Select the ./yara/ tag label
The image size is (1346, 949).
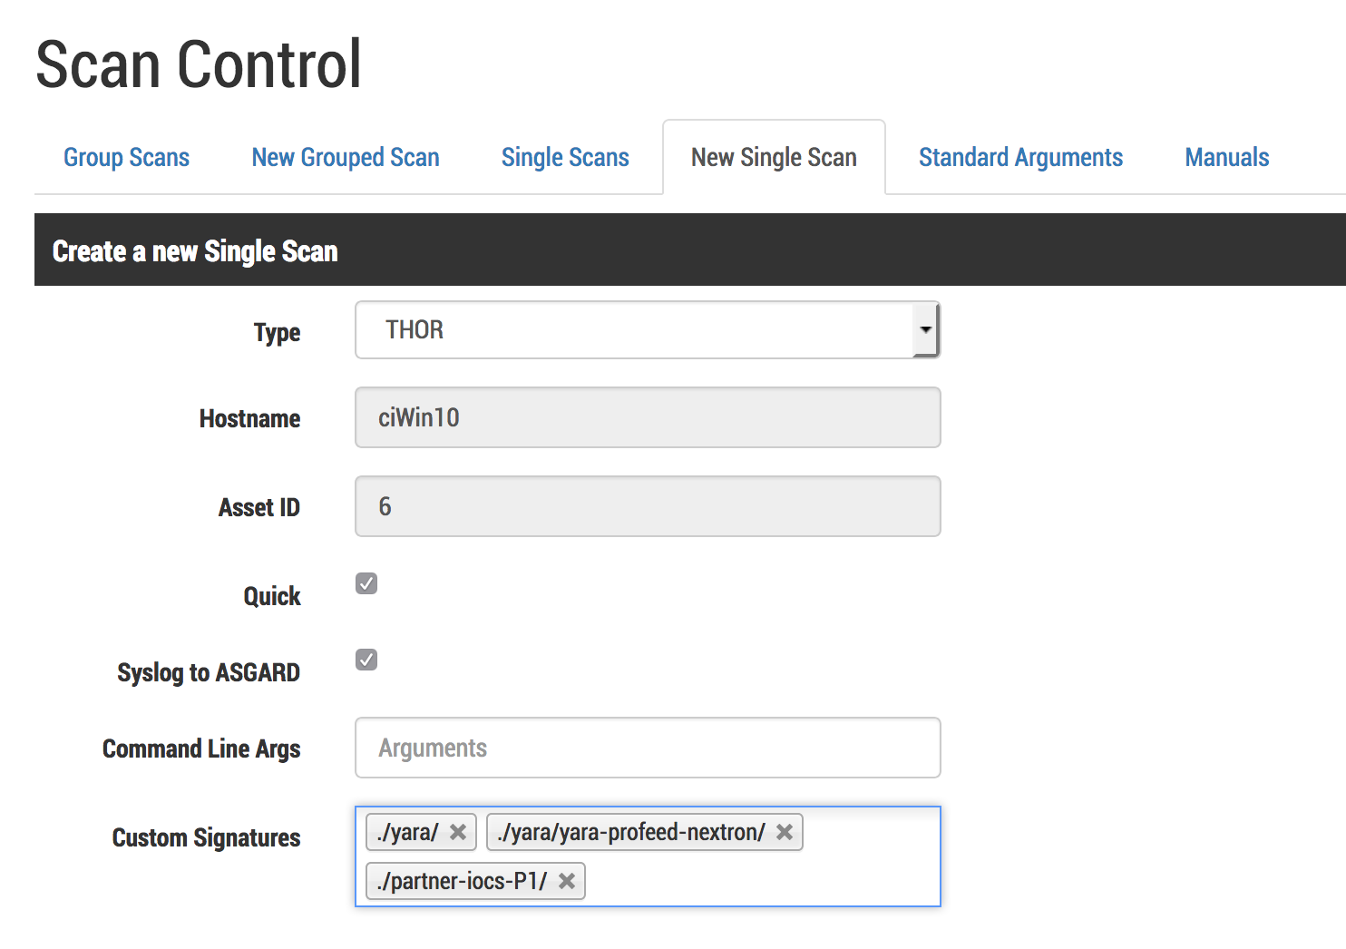408,832
